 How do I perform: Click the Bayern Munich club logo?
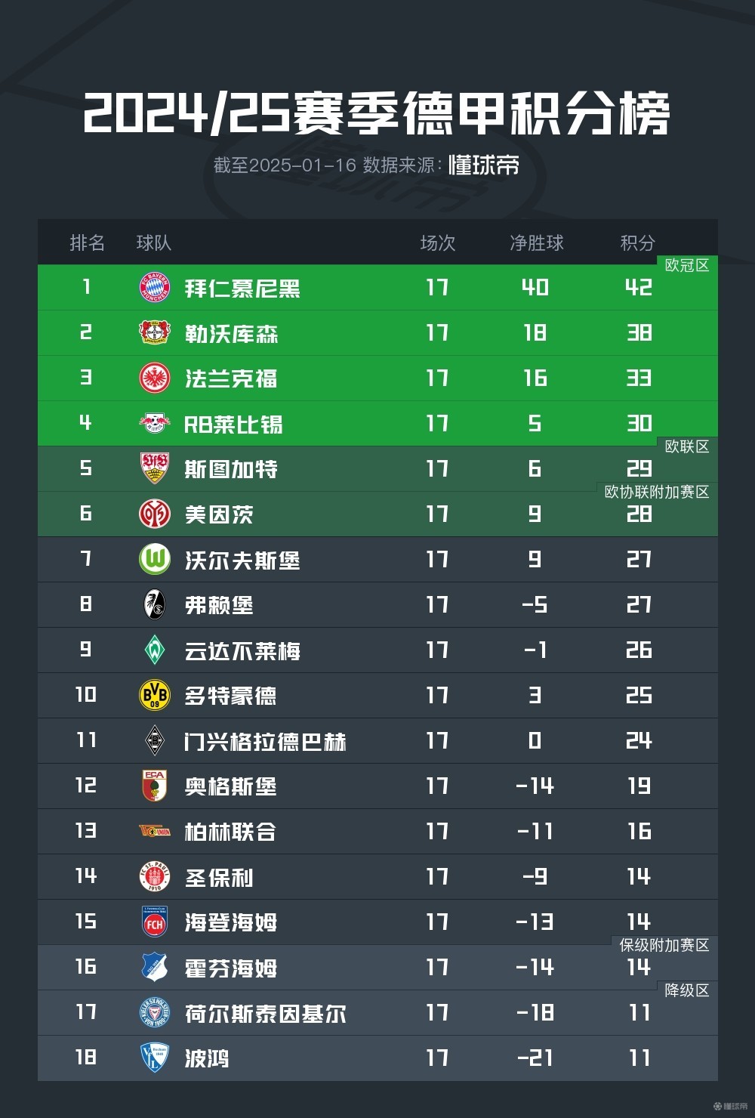155,288
